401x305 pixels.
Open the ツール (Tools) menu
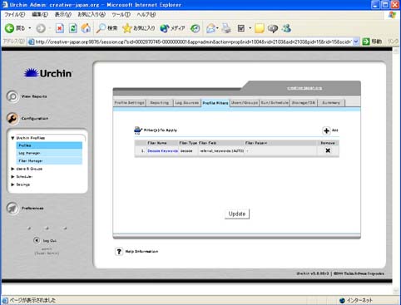(x=121, y=14)
